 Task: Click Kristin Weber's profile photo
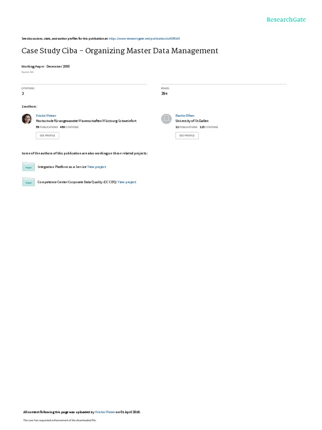pos(27,119)
